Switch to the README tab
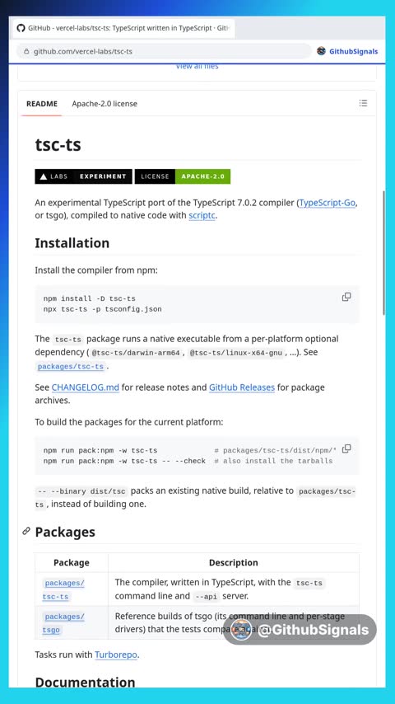Screen dimensions: 395x704 (x=42, y=104)
